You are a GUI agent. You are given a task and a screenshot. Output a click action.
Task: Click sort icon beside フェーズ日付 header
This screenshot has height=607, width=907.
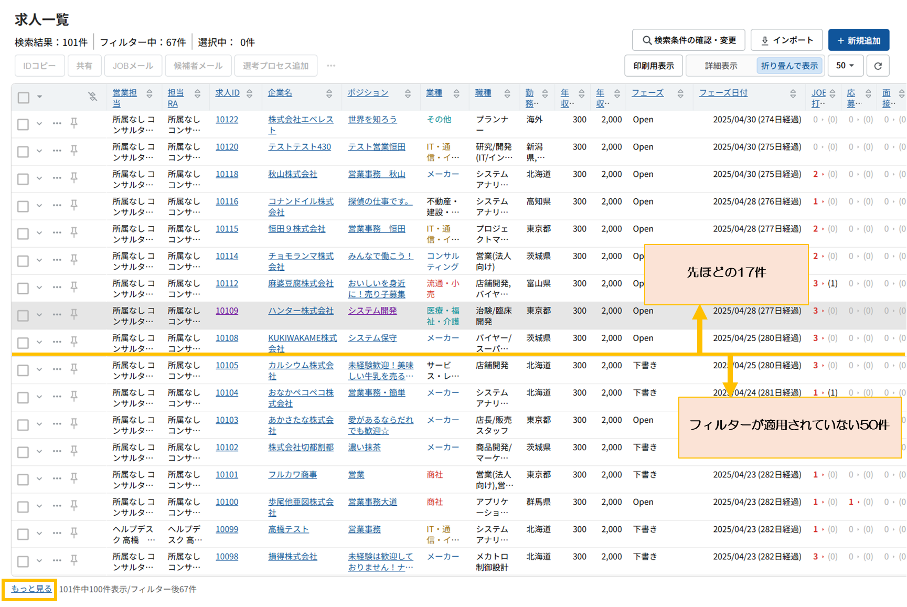pos(793,93)
